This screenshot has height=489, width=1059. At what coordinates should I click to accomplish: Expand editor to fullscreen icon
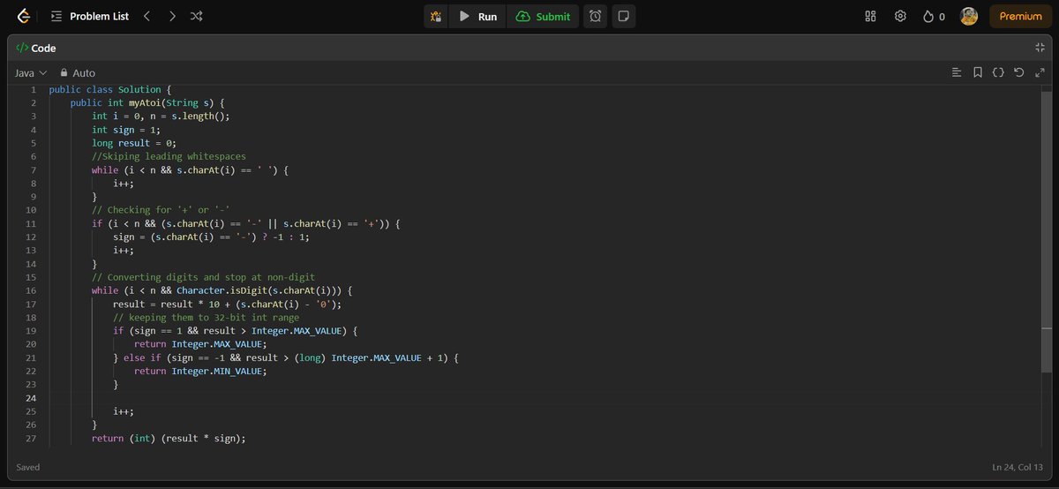1040,72
